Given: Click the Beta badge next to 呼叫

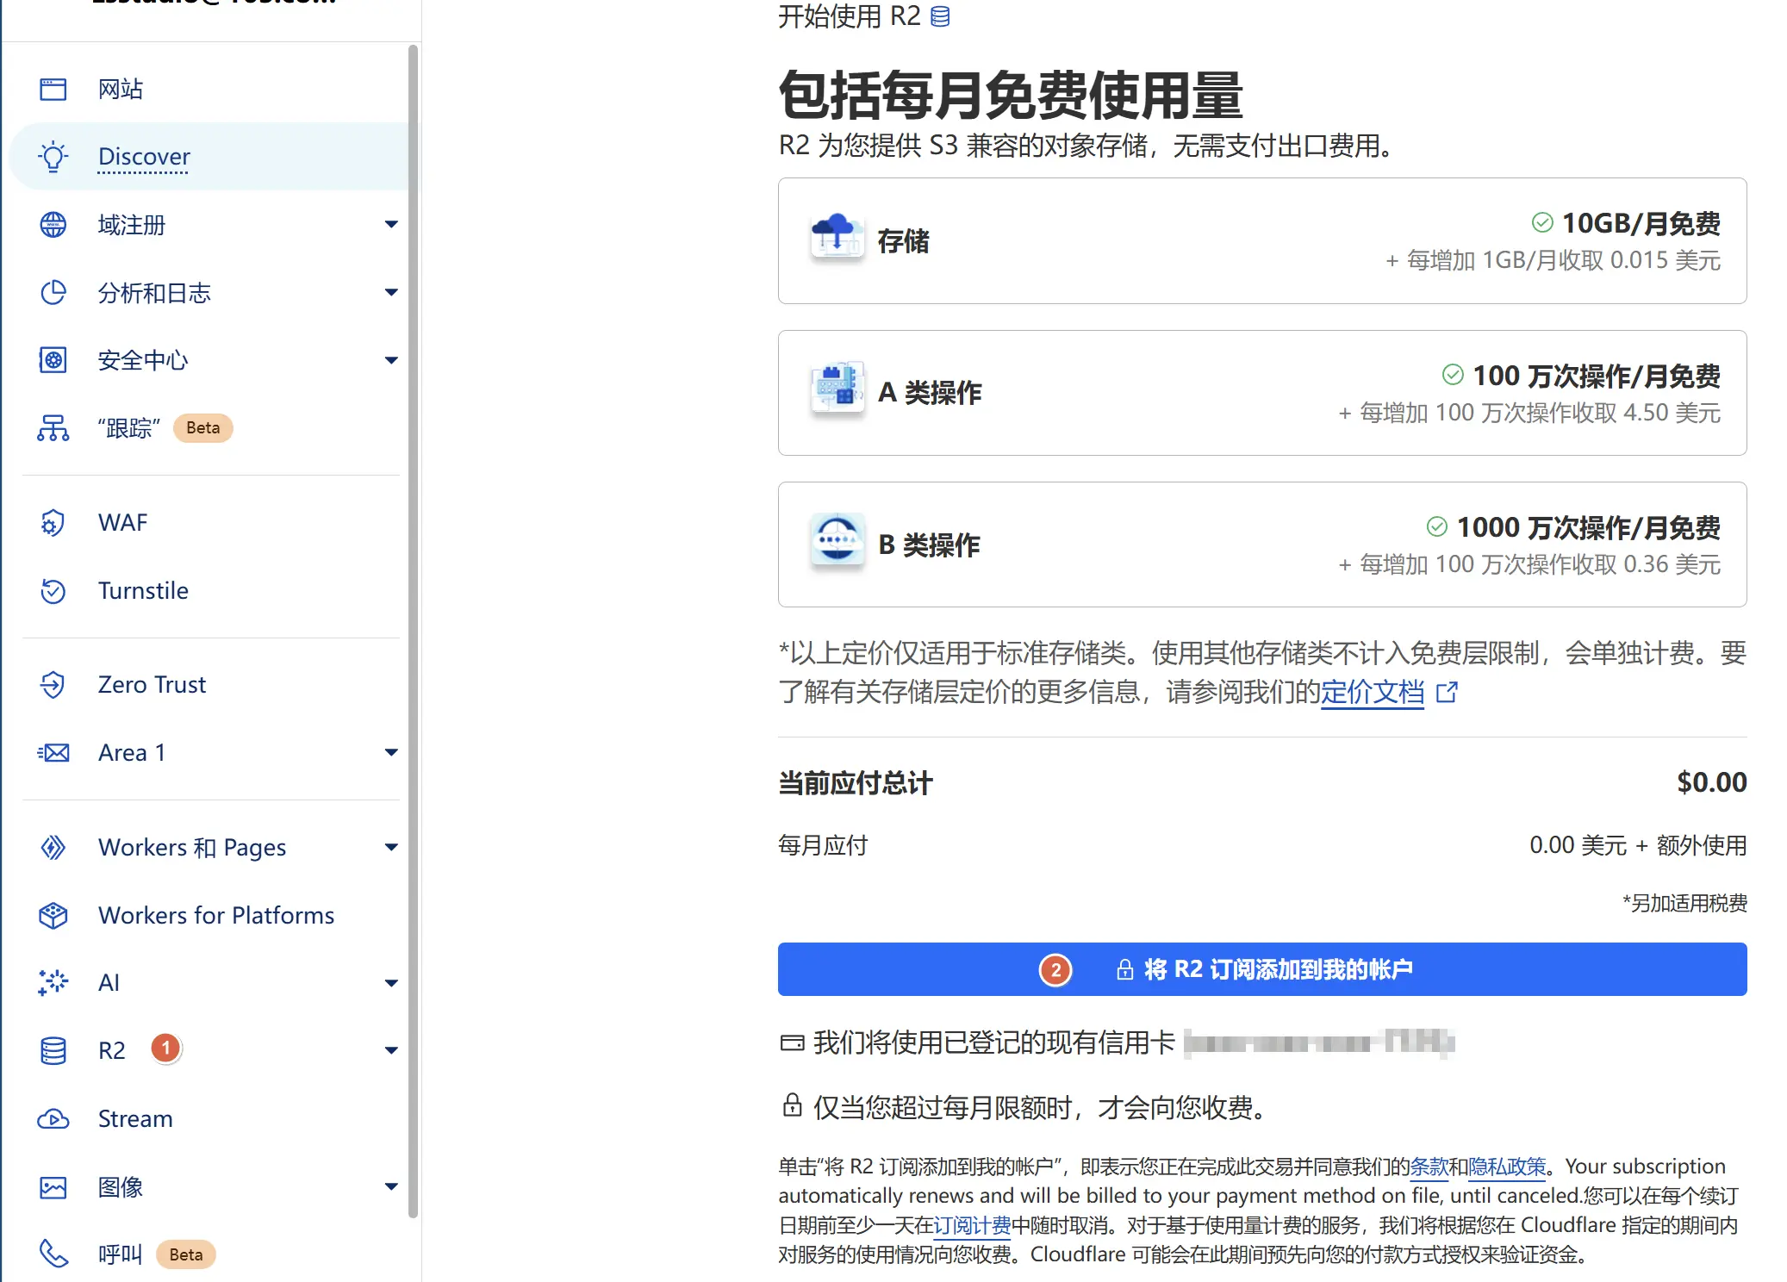Looking at the screenshot, I should click(x=186, y=1254).
